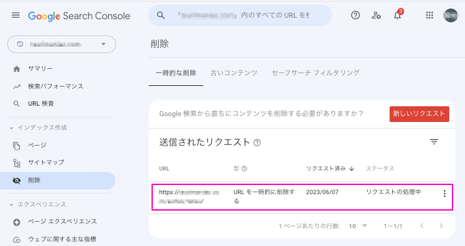
Task: Switch to 一時的な削除 tab
Action: click(x=176, y=73)
